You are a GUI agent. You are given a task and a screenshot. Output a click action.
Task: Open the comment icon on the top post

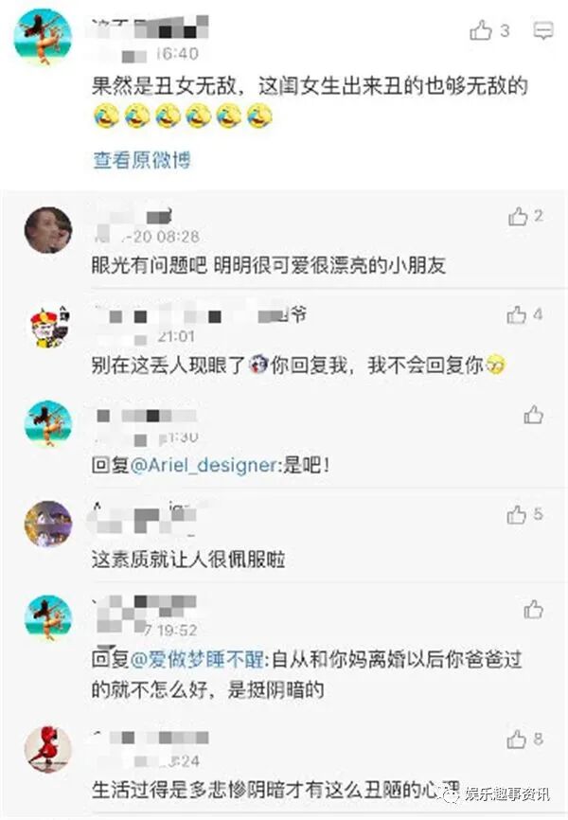pos(542,31)
